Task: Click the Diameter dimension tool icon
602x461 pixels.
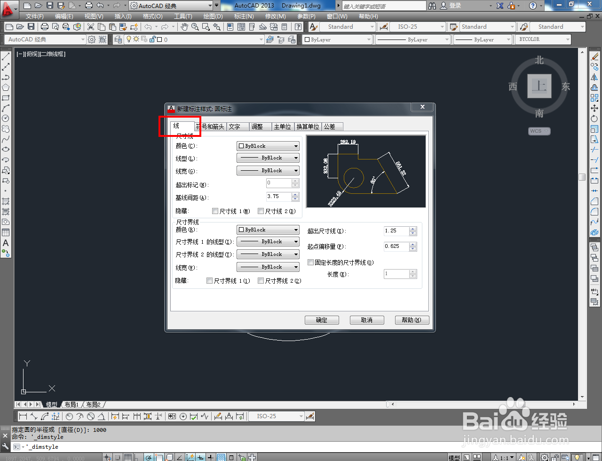Action: tap(91, 416)
